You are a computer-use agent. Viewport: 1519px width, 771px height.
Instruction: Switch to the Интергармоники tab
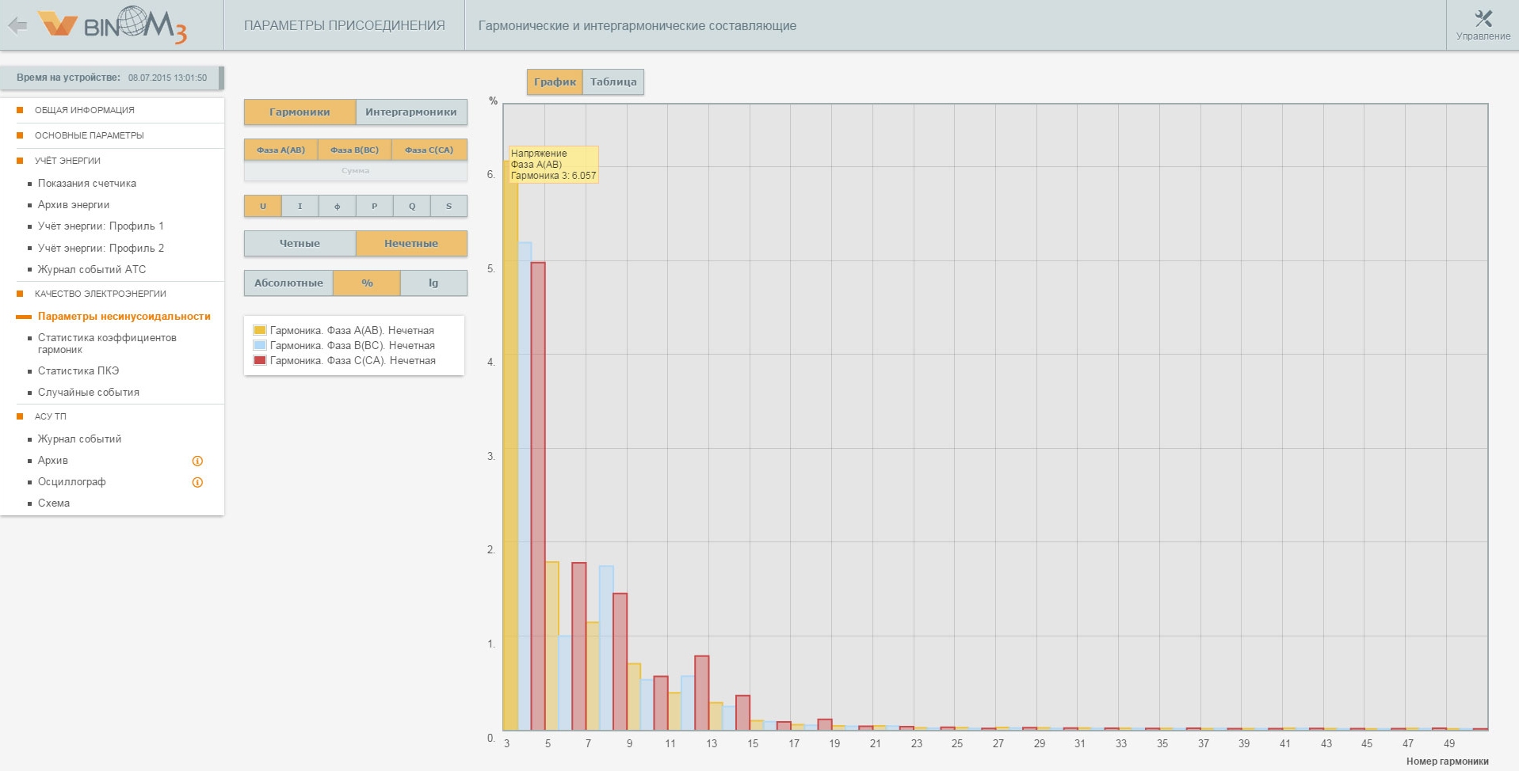point(410,112)
